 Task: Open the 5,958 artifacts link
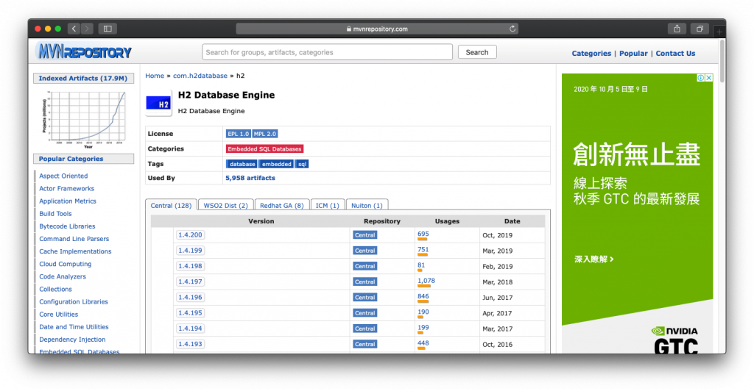point(250,178)
